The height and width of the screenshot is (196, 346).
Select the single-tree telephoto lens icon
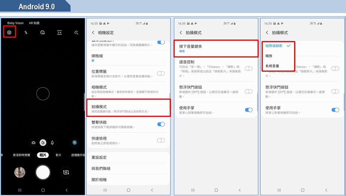click(52, 143)
